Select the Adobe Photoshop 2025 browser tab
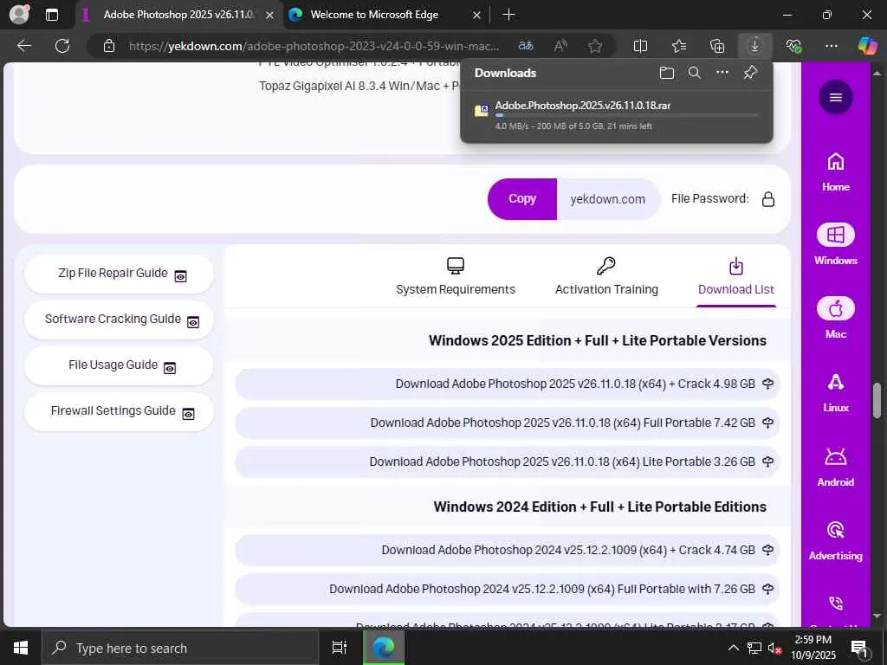Image resolution: width=887 pixels, height=665 pixels. pyautogui.click(x=178, y=15)
